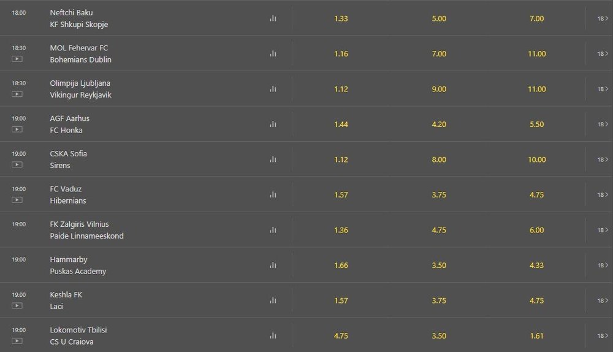This screenshot has height=352, width=613.
Task: Expand 18 more markets for Lokomotiv Tbilisi match
Action: click(603, 335)
